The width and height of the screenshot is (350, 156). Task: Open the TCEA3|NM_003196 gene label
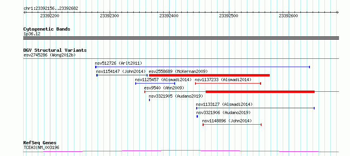pyautogui.click(x=41, y=147)
